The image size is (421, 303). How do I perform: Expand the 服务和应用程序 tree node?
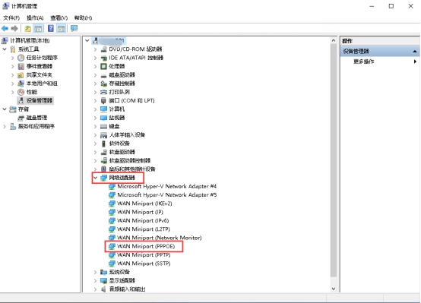coord(5,126)
